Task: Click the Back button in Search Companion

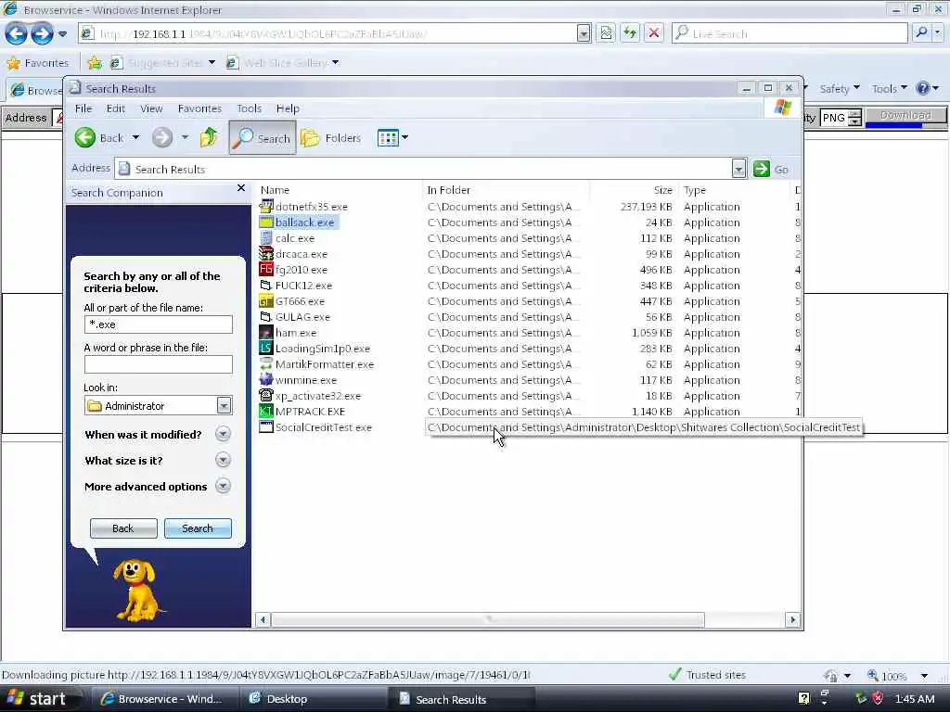Action: pyautogui.click(x=123, y=528)
